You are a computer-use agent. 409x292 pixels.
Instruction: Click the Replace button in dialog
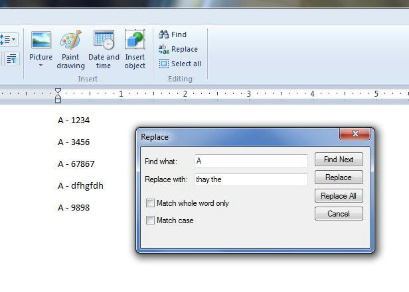pyautogui.click(x=339, y=177)
